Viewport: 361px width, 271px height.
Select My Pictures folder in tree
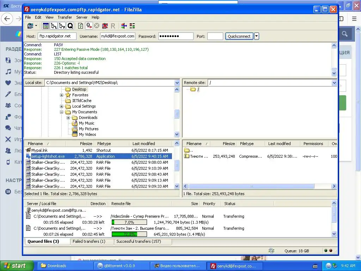point(88,129)
